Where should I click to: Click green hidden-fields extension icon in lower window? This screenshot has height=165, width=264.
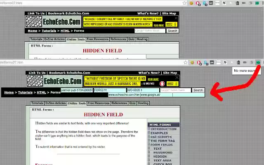(x=258, y=63)
